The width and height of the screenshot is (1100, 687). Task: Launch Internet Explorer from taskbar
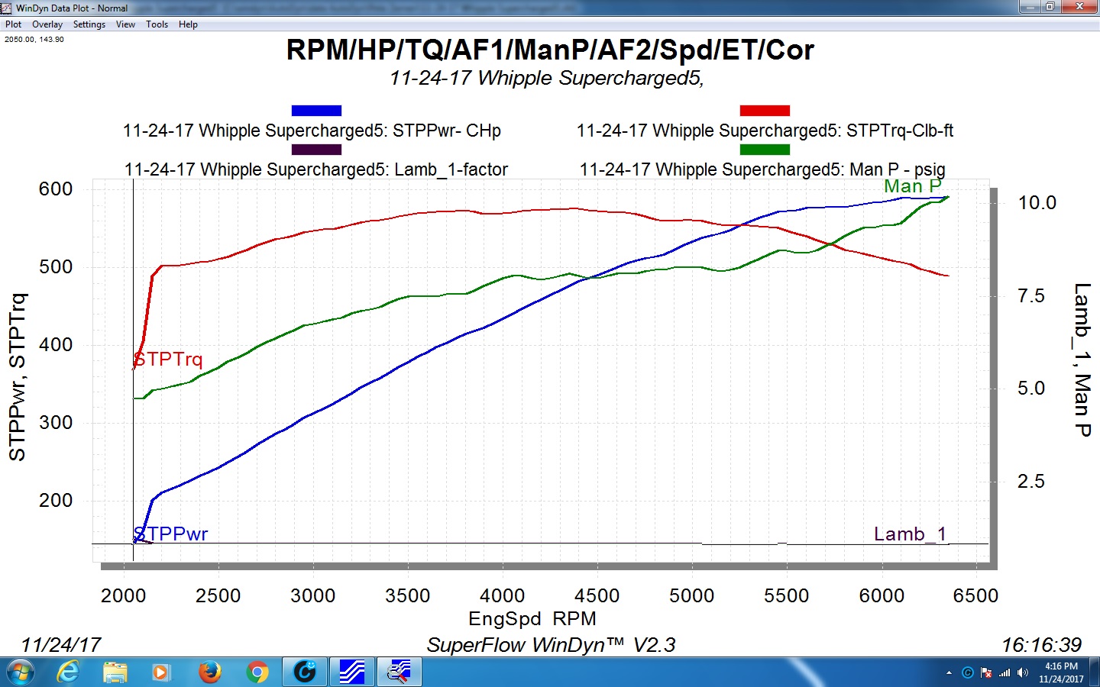click(x=68, y=672)
